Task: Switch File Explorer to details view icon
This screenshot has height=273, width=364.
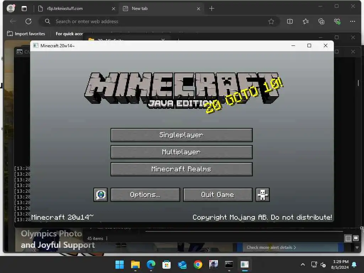Action: coord(348,239)
